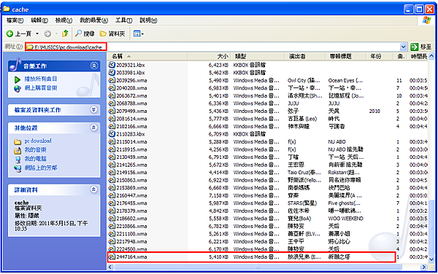Open the 網路上的芳鄰 link
The height and width of the screenshot is (274, 438).
[x=41, y=168]
